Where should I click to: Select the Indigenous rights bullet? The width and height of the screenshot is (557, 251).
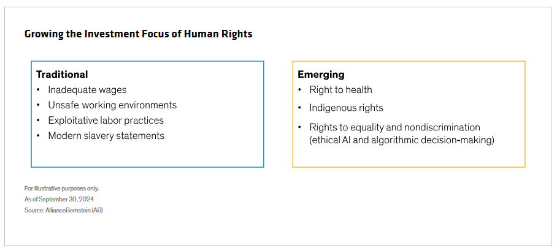(347, 108)
